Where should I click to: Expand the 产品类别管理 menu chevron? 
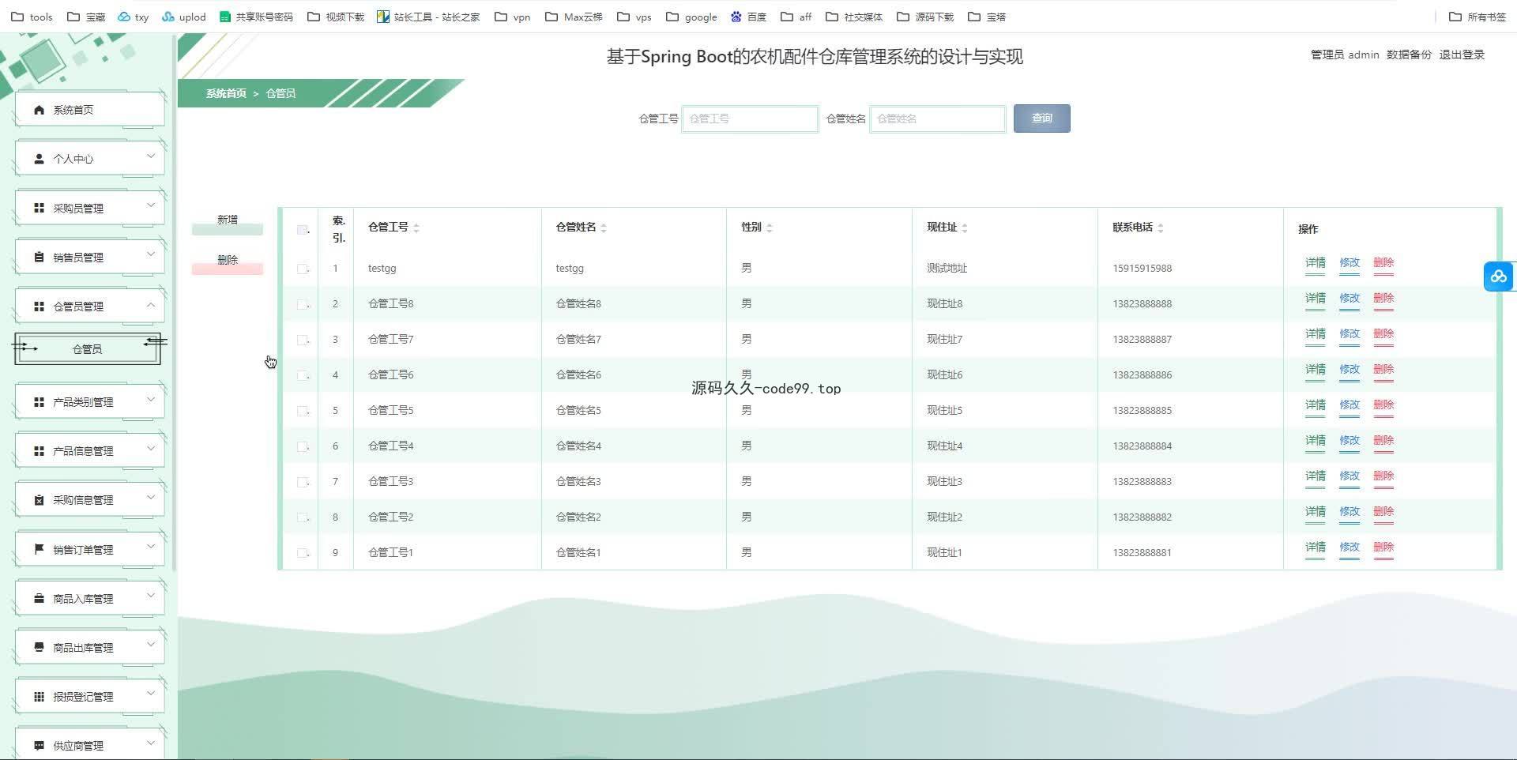pos(151,400)
